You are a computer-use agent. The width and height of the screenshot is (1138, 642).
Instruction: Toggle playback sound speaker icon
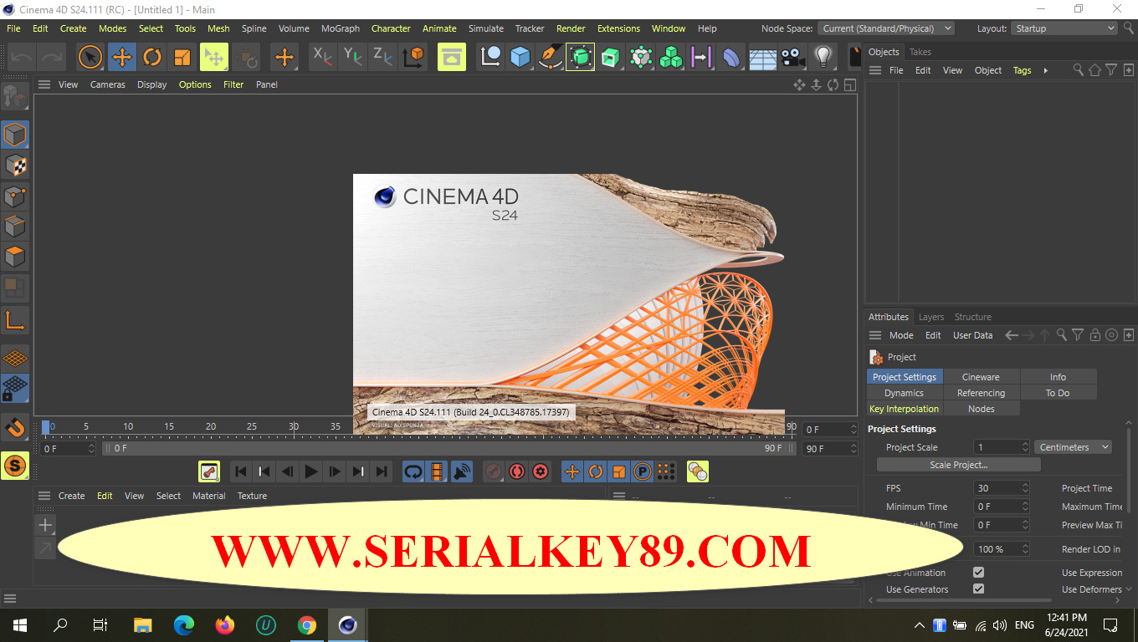pyautogui.click(x=461, y=471)
